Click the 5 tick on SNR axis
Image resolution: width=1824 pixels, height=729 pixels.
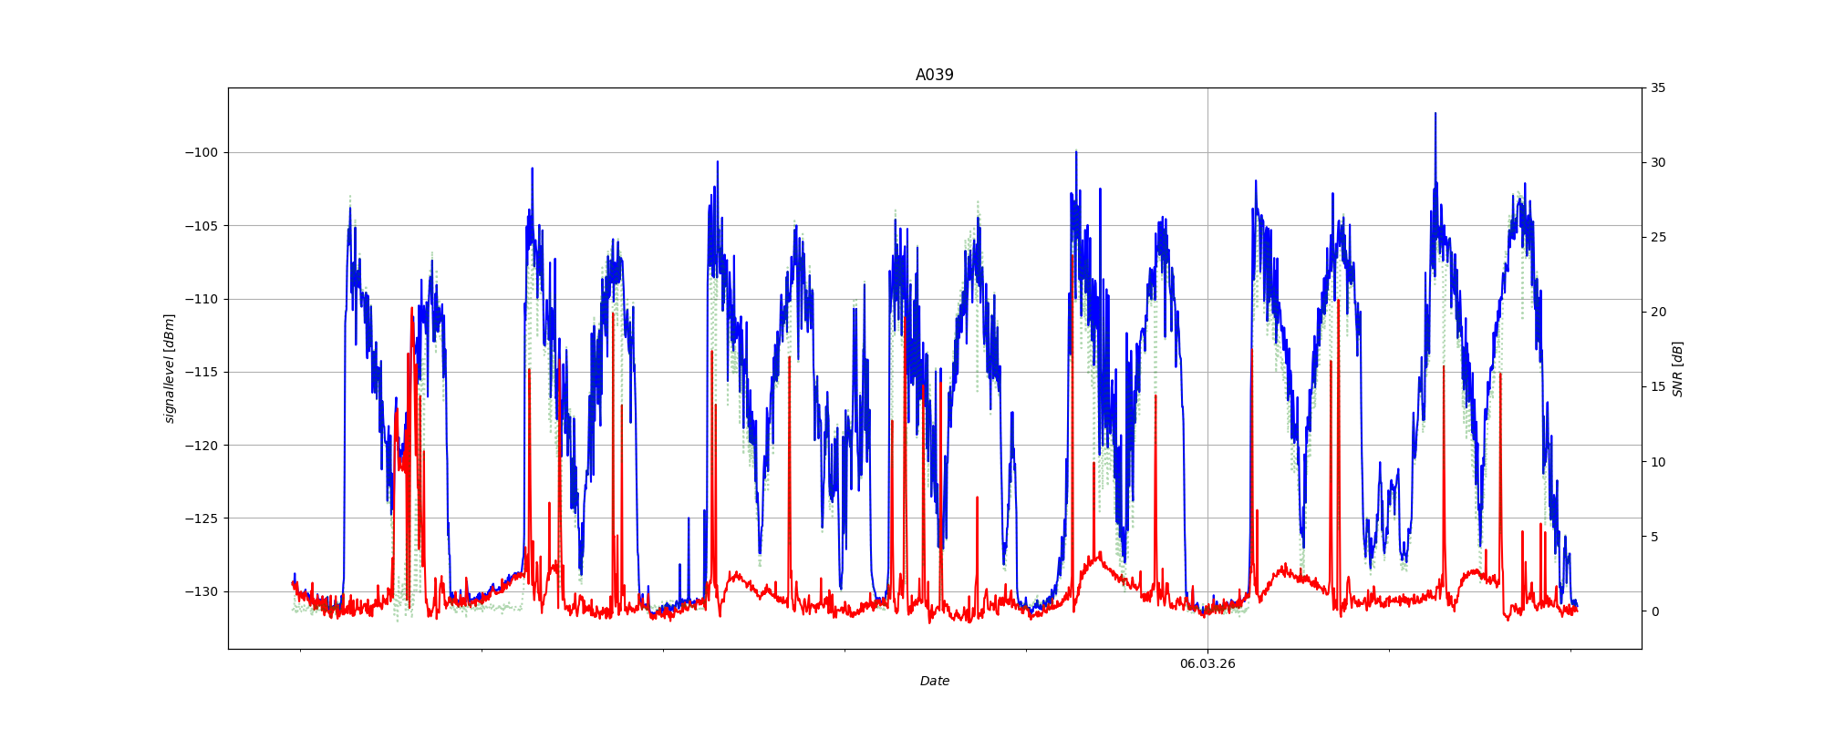point(1653,537)
